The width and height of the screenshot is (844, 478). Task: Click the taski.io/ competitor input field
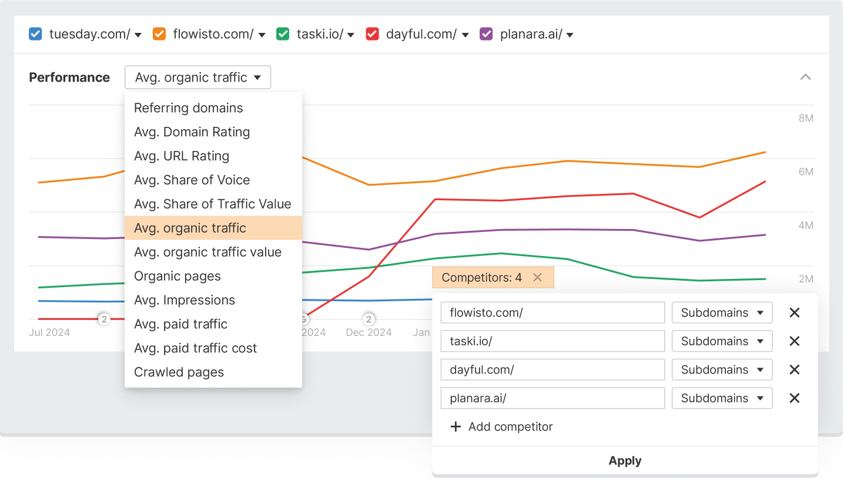(552, 341)
